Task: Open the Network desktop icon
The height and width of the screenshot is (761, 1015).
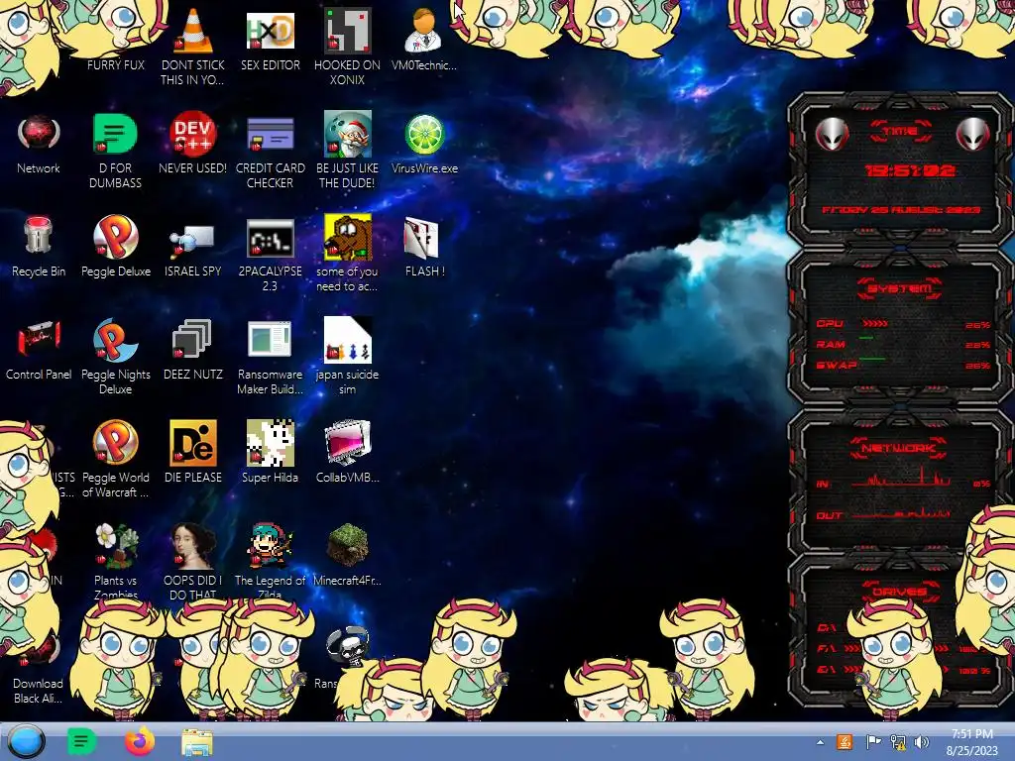Action: [x=39, y=144]
